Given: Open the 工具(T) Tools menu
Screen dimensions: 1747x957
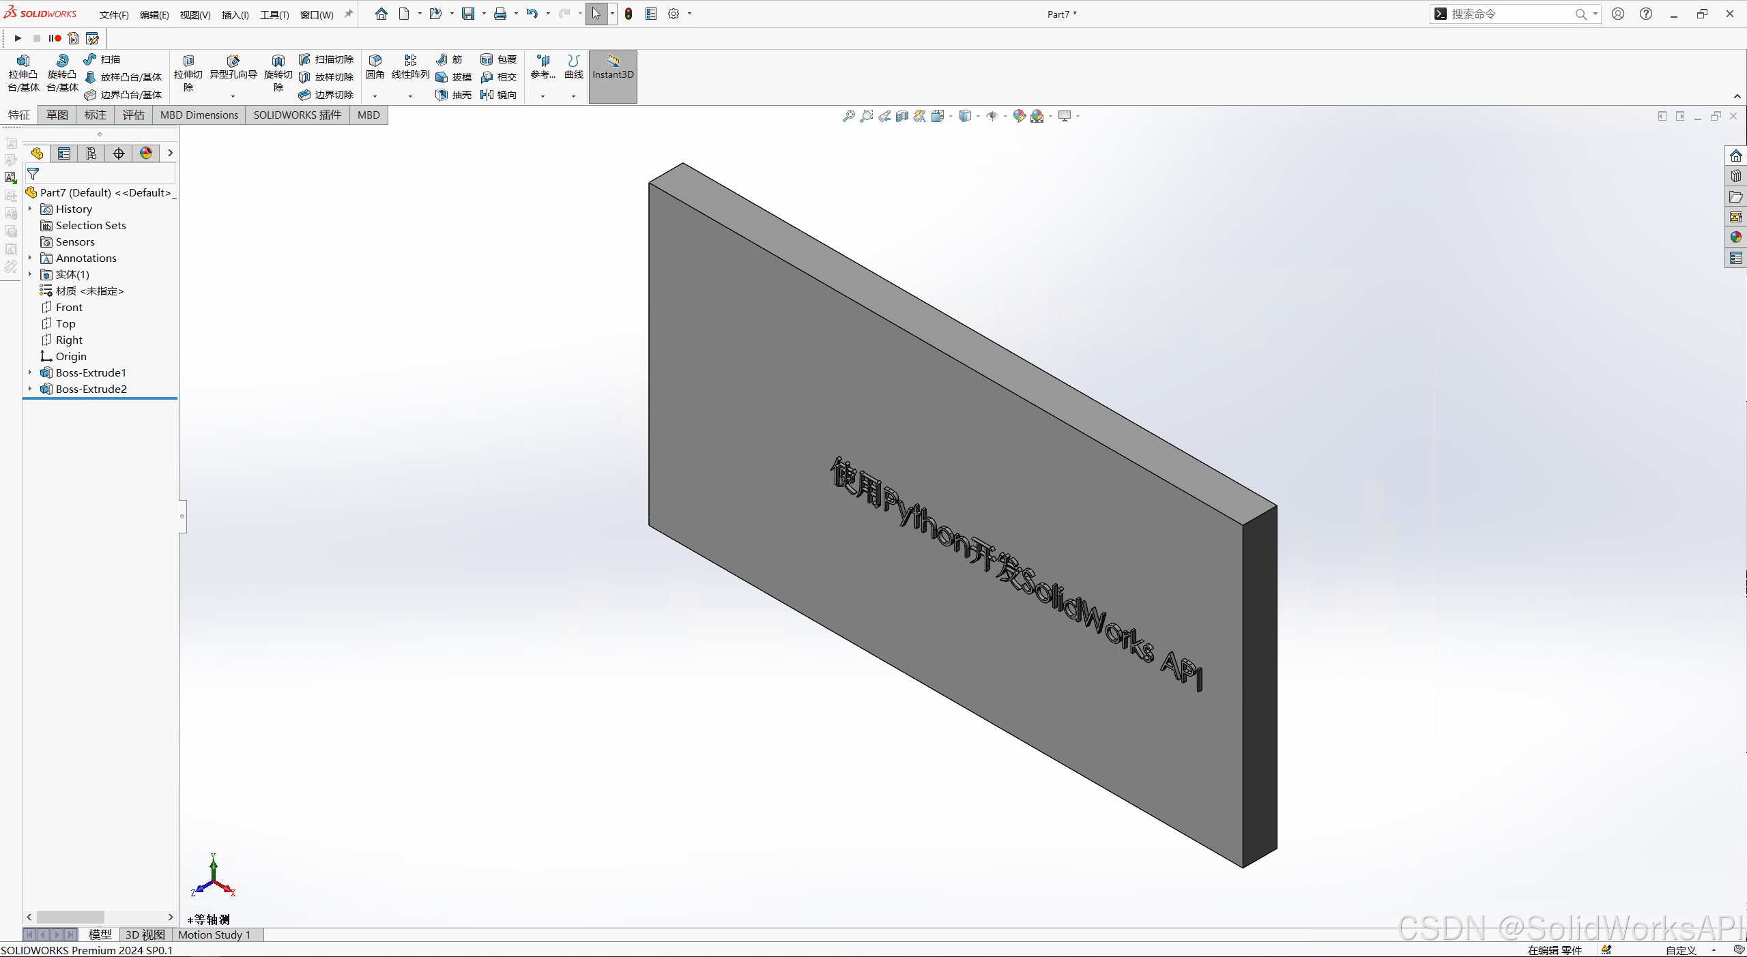Looking at the screenshot, I should (274, 14).
